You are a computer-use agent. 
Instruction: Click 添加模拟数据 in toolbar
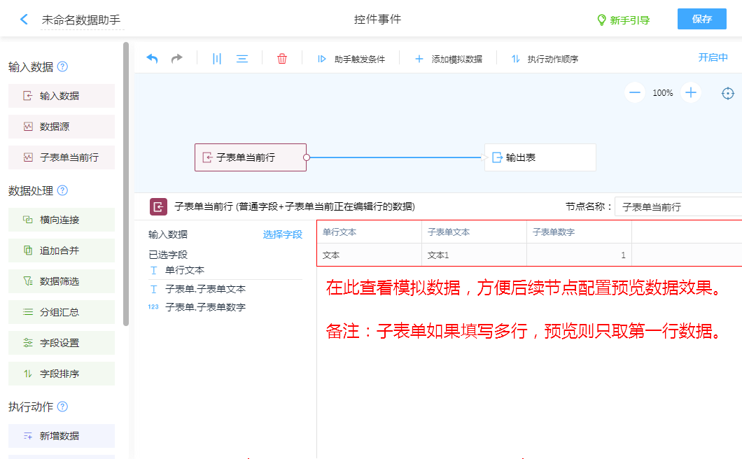449,59
